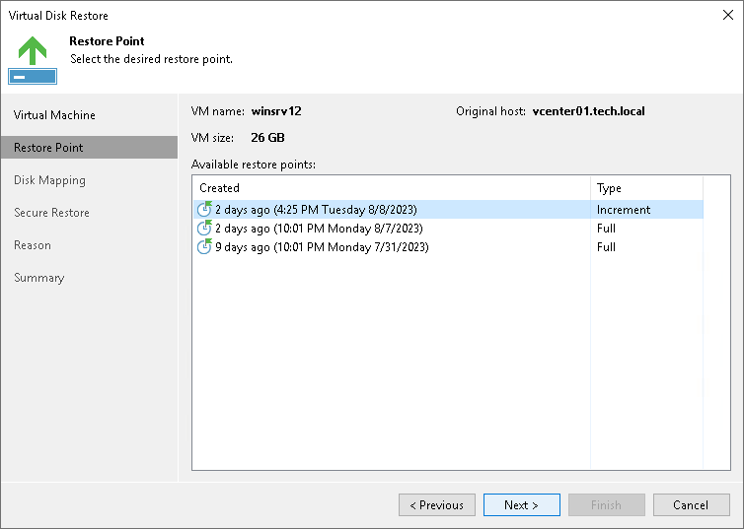Click restore point icon for 8/7/2023 row
This screenshot has width=744, height=529.
[x=204, y=228]
